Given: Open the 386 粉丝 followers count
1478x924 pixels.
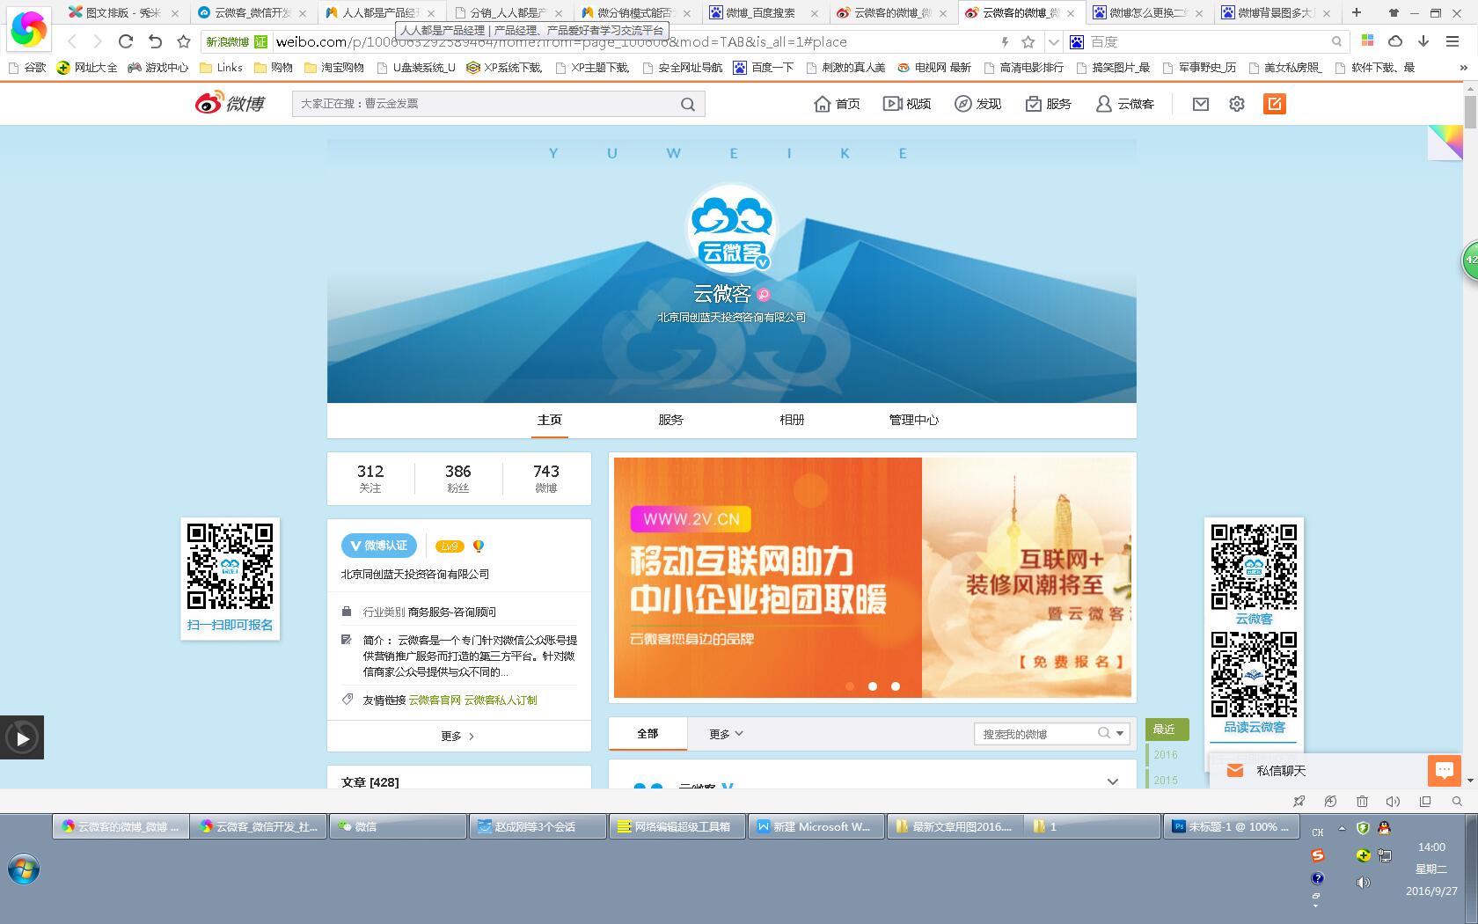Looking at the screenshot, I should click(457, 478).
